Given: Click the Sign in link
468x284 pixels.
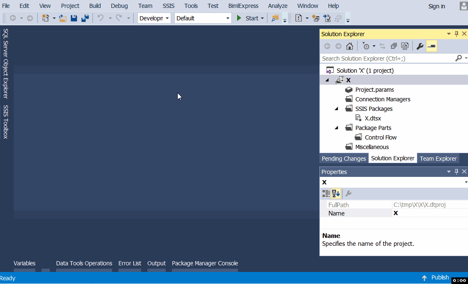Looking at the screenshot, I should [436, 6].
